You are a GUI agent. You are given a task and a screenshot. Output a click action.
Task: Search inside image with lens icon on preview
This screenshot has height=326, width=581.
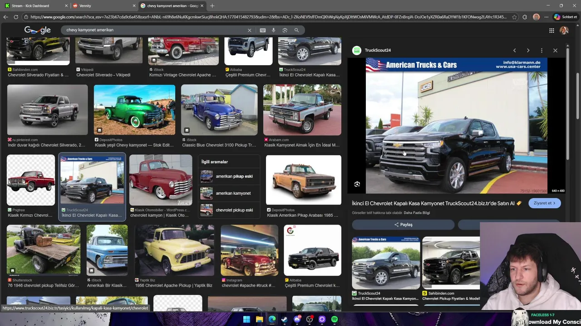(357, 184)
